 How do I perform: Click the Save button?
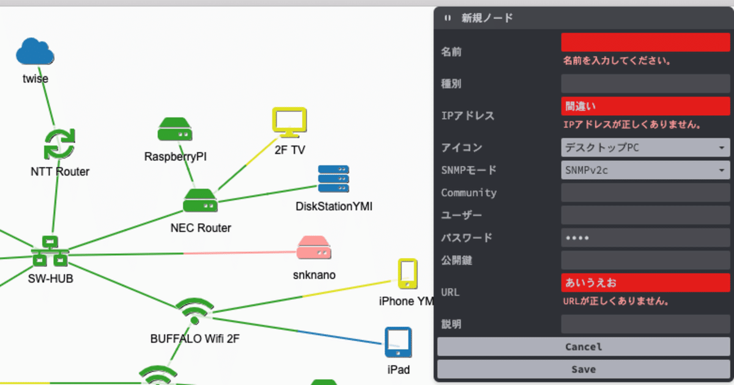(x=584, y=369)
